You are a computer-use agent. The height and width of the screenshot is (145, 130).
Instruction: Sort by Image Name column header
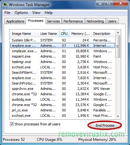[24, 34]
